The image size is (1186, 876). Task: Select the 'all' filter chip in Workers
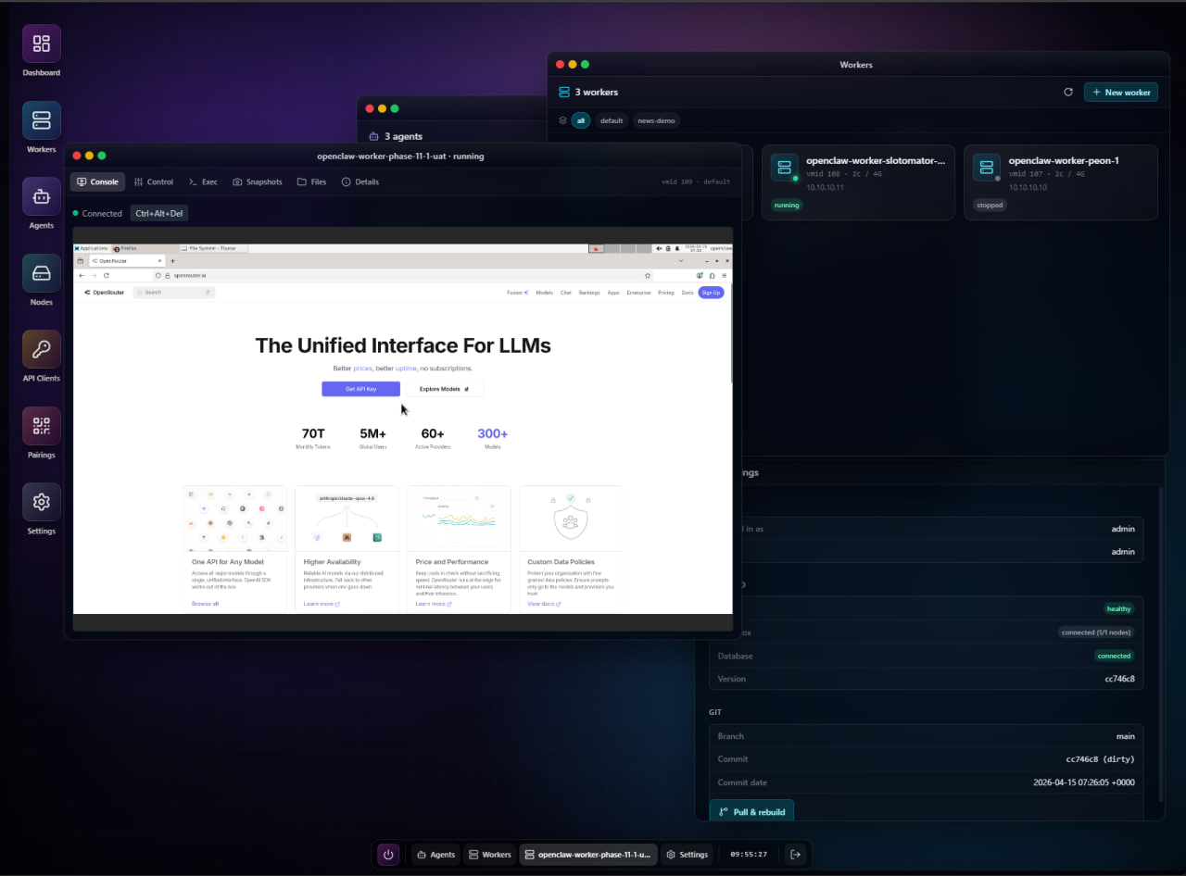(581, 120)
